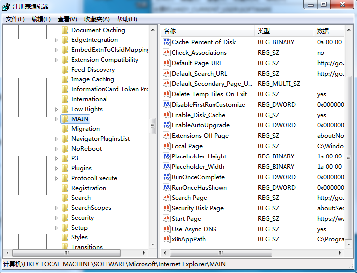Select the Styles key
357x273 pixels.
click(79, 237)
